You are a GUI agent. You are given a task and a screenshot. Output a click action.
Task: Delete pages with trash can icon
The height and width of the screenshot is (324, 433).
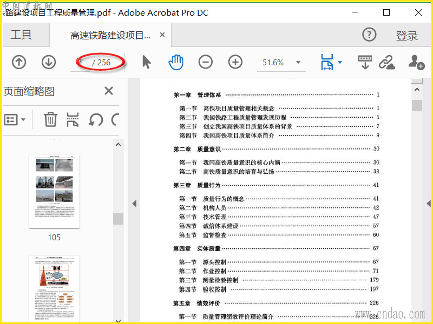coord(50,119)
